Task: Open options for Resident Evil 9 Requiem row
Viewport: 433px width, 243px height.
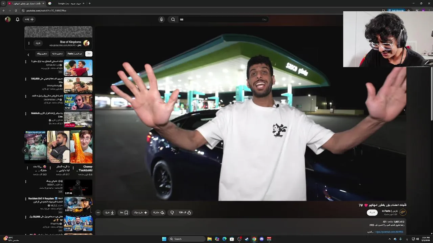Action: (x=26, y=199)
